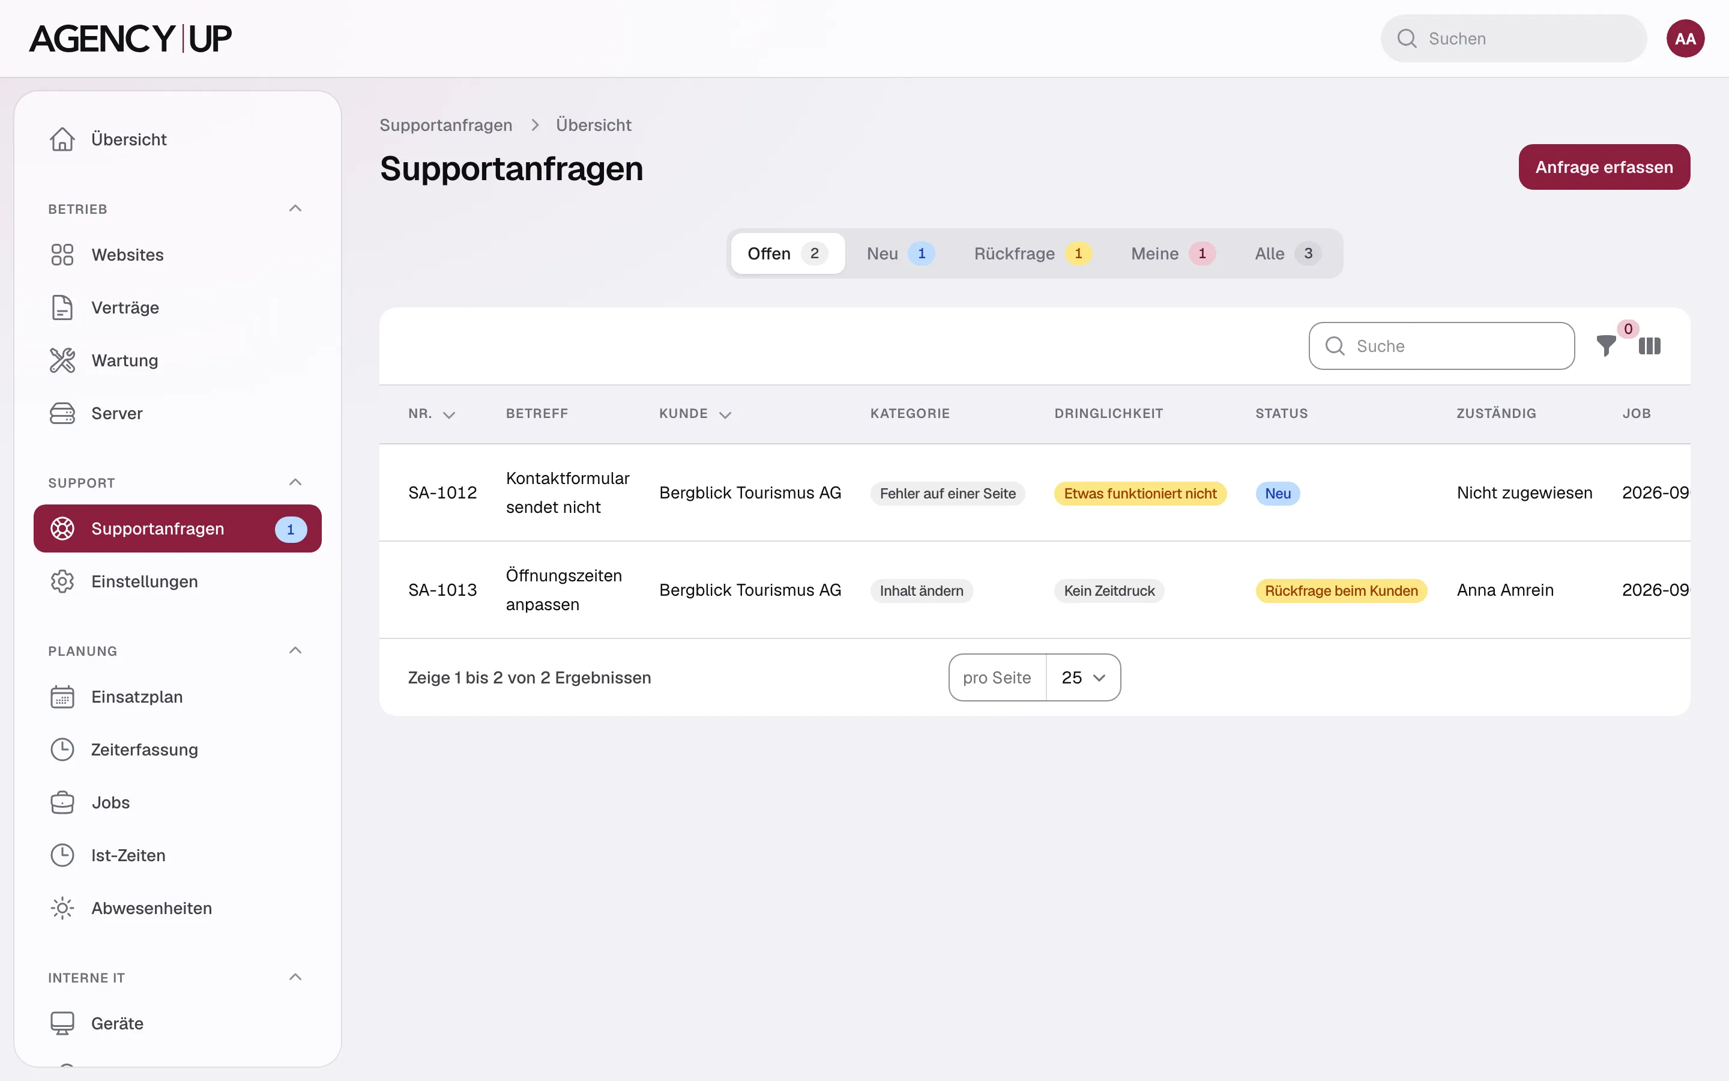This screenshot has width=1729, height=1081.
Task: Toggle table columns icon
Action: pyautogui.click(x=1650, y=346)
